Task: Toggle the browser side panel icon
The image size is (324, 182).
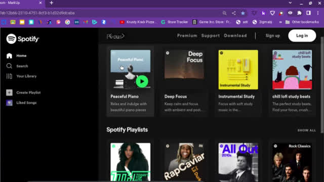Action: tap(308, 13)
